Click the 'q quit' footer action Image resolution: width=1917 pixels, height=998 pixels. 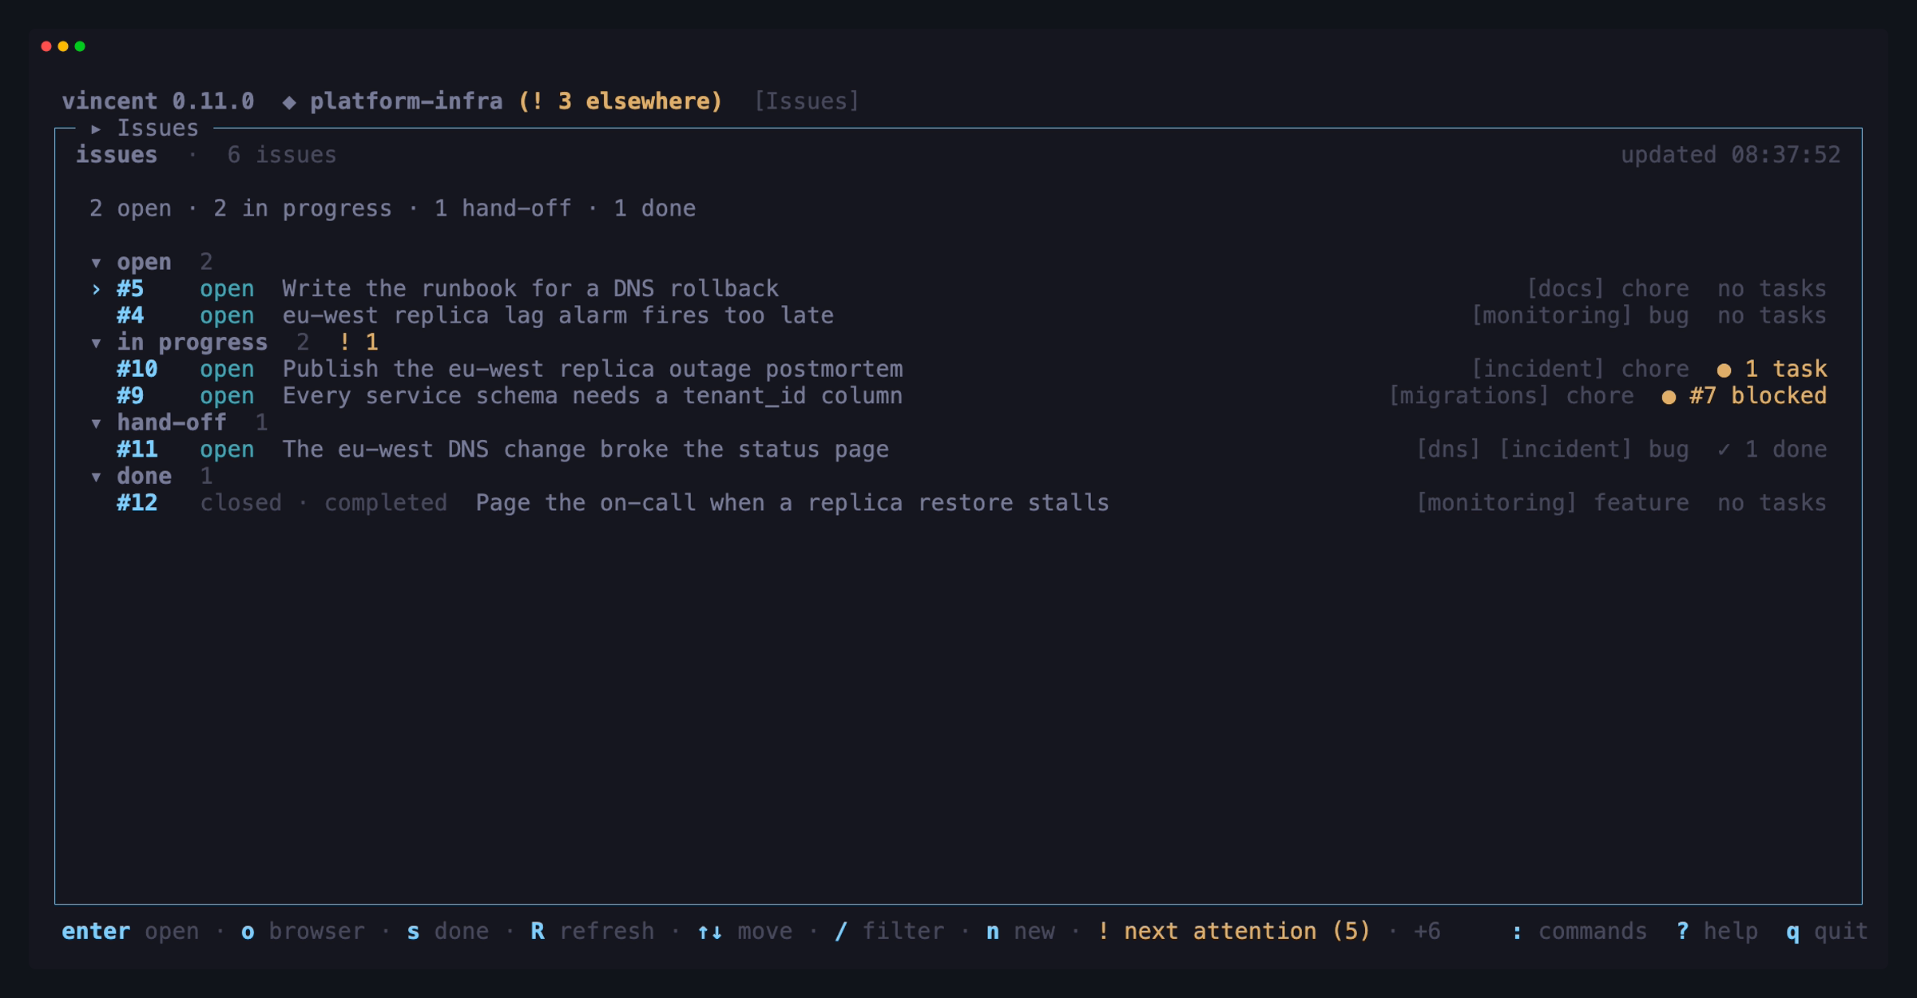click(1827, 932)
